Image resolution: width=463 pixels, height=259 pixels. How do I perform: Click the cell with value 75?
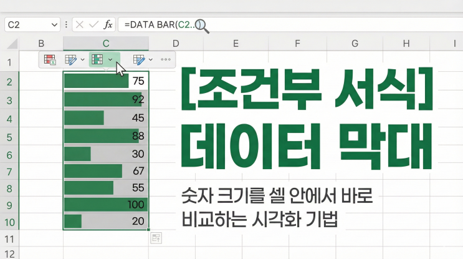tap(106, 81)
